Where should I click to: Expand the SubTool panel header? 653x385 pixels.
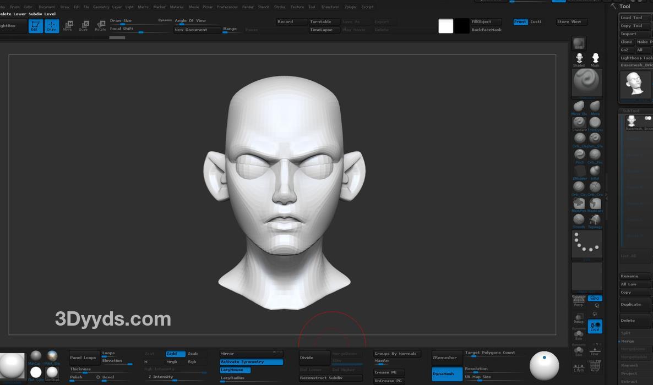click(631, 111)
